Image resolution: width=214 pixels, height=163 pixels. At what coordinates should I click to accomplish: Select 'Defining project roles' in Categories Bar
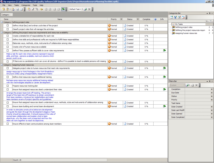[x=184, y=27]
